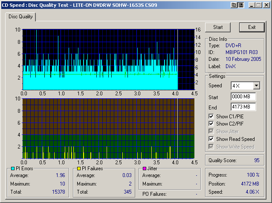The height and width of the screenshot is (203, 272).
Task: Click the save (floppy disk) icon
Action: 240,5
